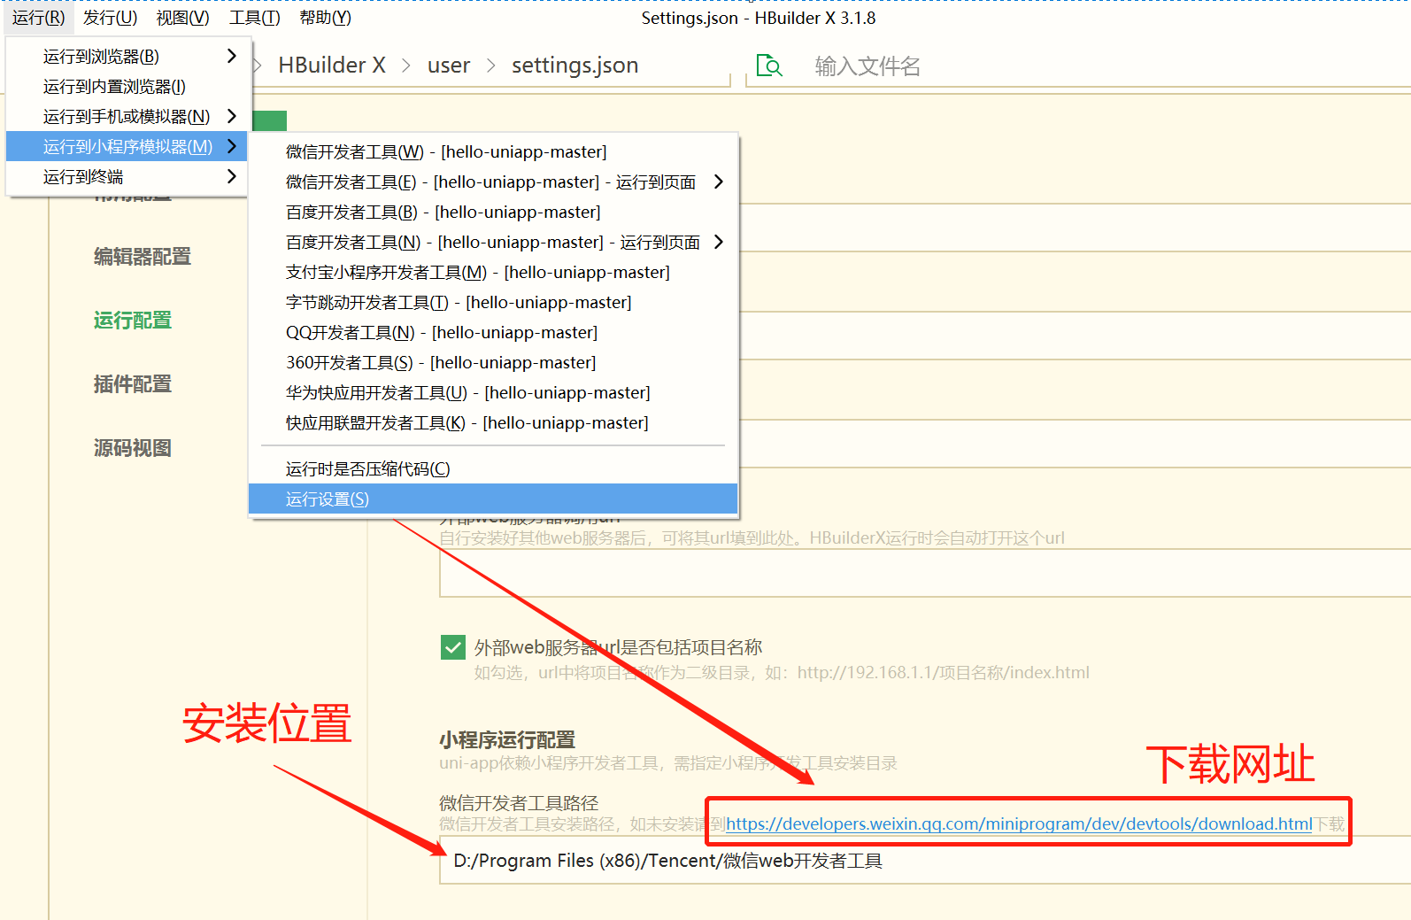Screen dimensions: 1411x920
Task: Open the WeChat devtools download link
Action: tap(1019, 824)
